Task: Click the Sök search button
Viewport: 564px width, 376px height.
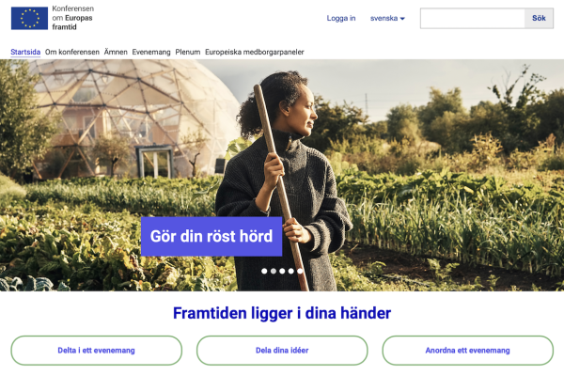Action: tap(539, 19)
